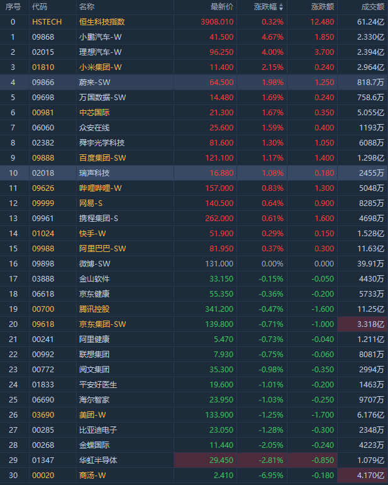Select stock 联想集团
Image resolution: width=388 pixels, height=485 pixels.
pos(94,355)
